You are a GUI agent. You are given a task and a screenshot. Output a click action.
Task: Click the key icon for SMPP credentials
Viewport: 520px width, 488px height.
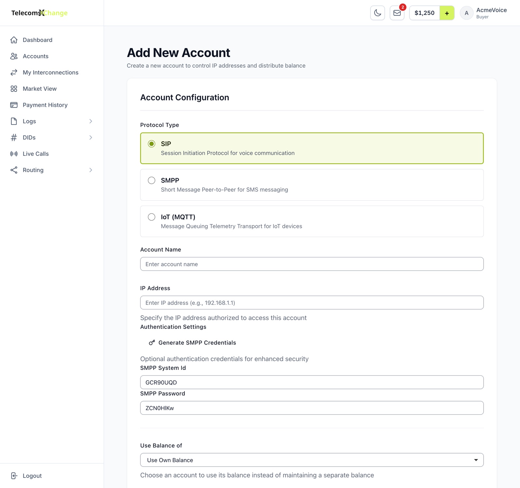(152, 343)
